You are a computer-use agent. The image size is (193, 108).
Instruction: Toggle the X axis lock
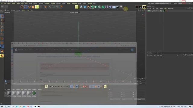coord(50,7)
